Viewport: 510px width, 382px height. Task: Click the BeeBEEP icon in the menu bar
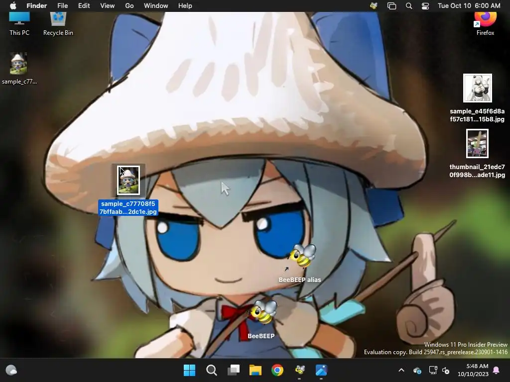(374, 6)
